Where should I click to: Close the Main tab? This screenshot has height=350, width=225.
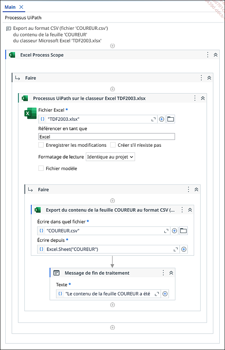pyautogui.click(x=21, y=7)
